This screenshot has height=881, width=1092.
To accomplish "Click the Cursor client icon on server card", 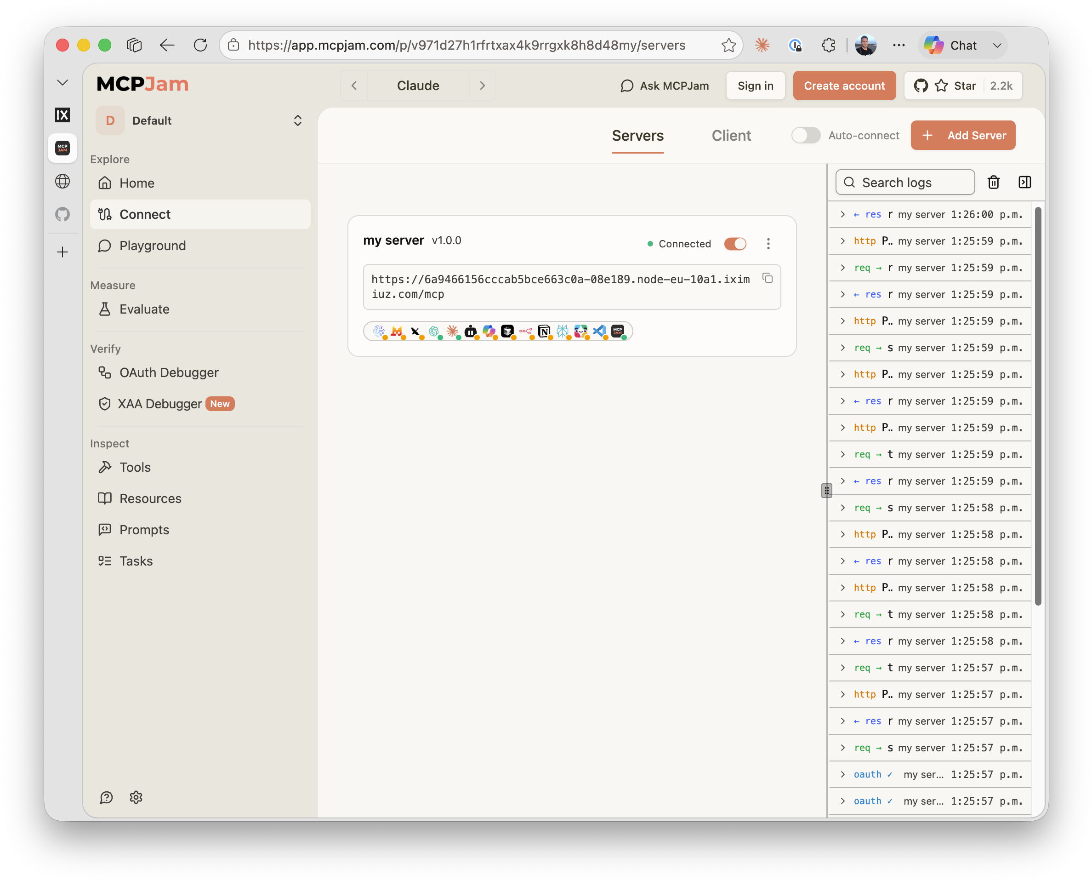I will tap(507, 332).
